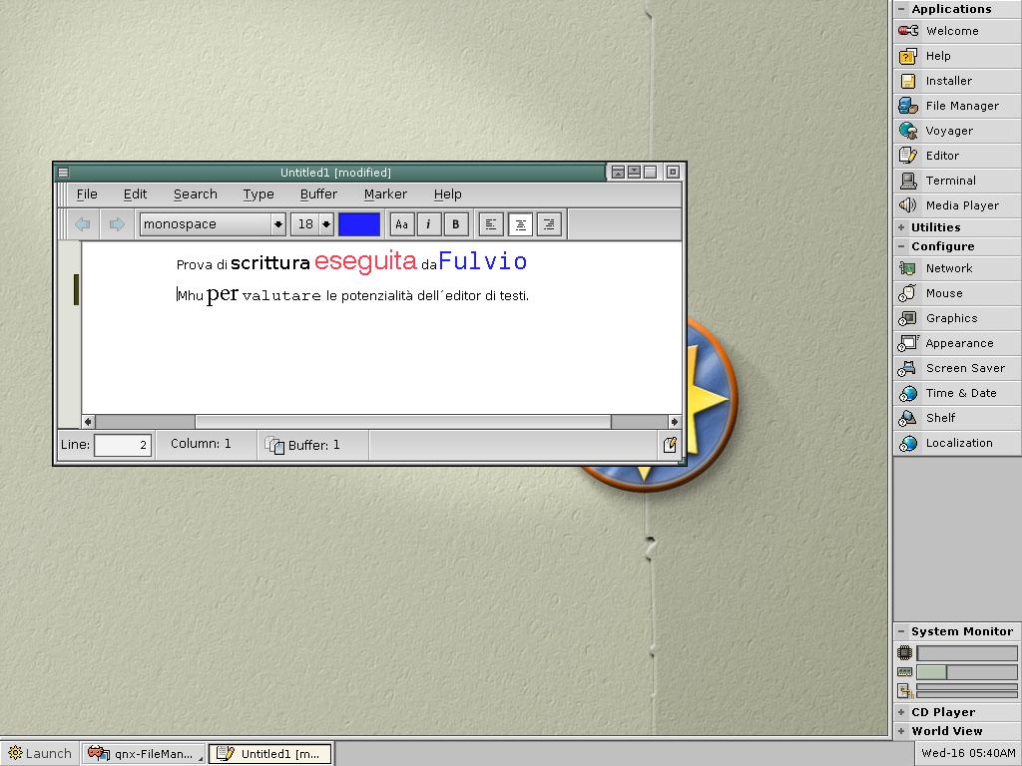Viewport: 1022px width, 766px height.
Task: Toggle bold formatting
Action: (x=456, y=224)
